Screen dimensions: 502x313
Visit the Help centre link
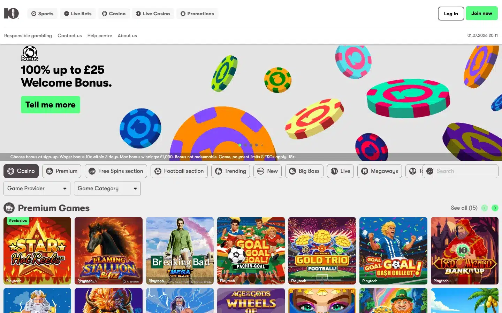100,35
